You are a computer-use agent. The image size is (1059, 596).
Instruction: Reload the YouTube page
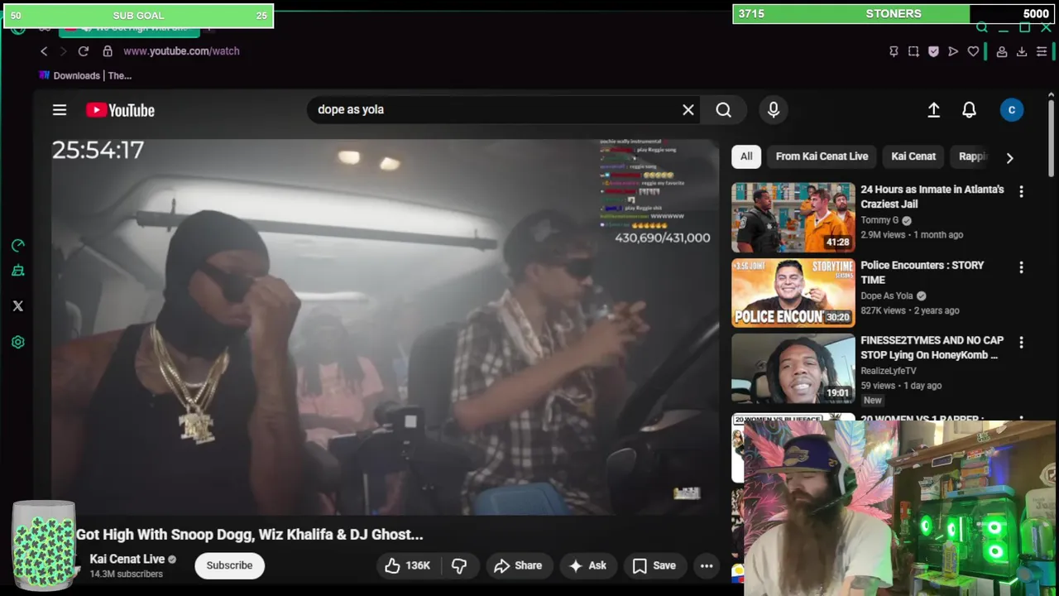84,51
